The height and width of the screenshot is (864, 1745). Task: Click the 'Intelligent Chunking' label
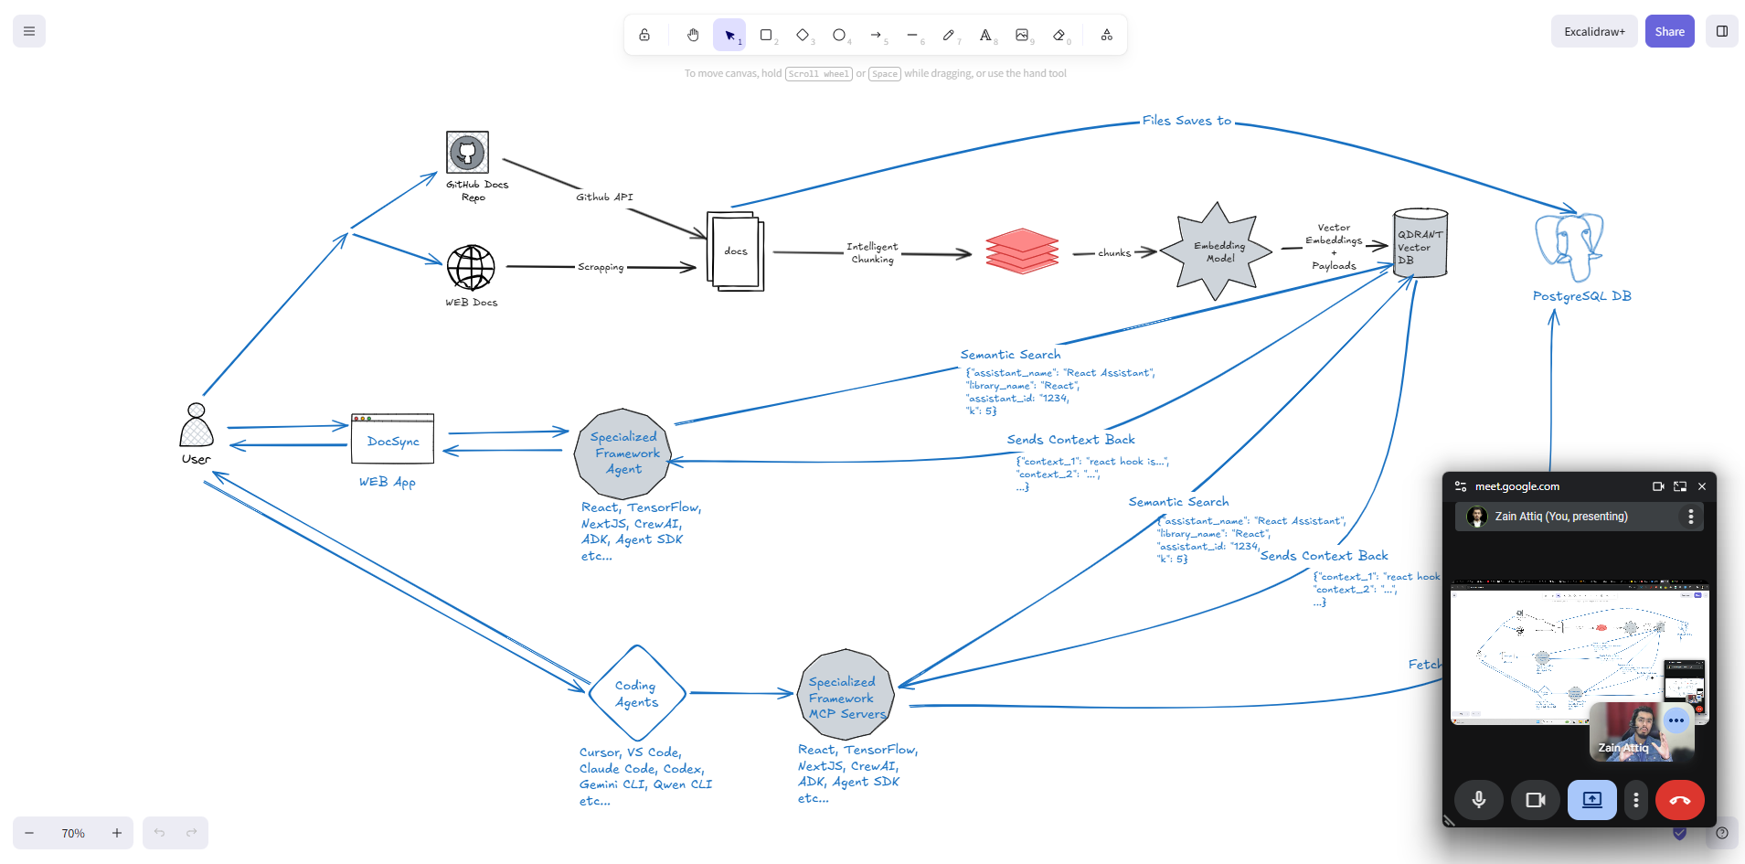point(872,253)
